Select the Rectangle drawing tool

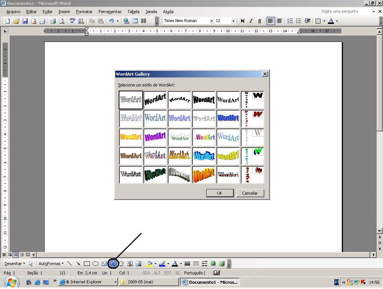click(87, 264)
